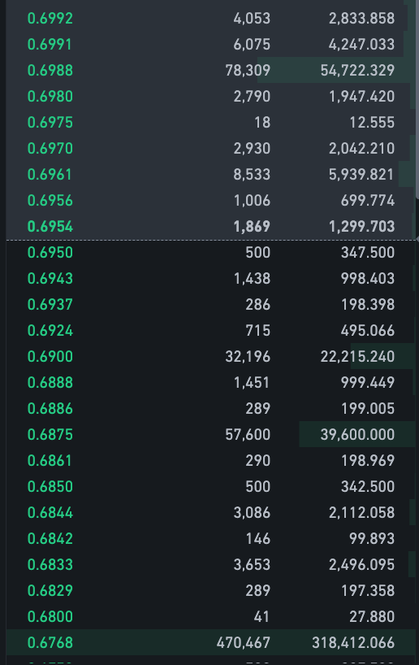Select price 0.6886
Image resolution: width=419 pixels, height=665 pixels.
click(x=50, y=408)
